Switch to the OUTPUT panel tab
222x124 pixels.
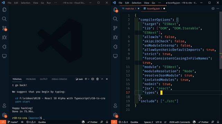coord(44,79)
